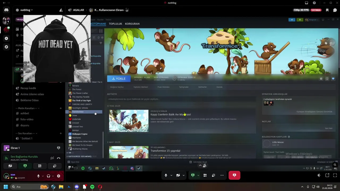Viewport: 340px width, 191px height.
Task: Switch to KORGURAN tab in streamed Steam
Action: (132, 24)
